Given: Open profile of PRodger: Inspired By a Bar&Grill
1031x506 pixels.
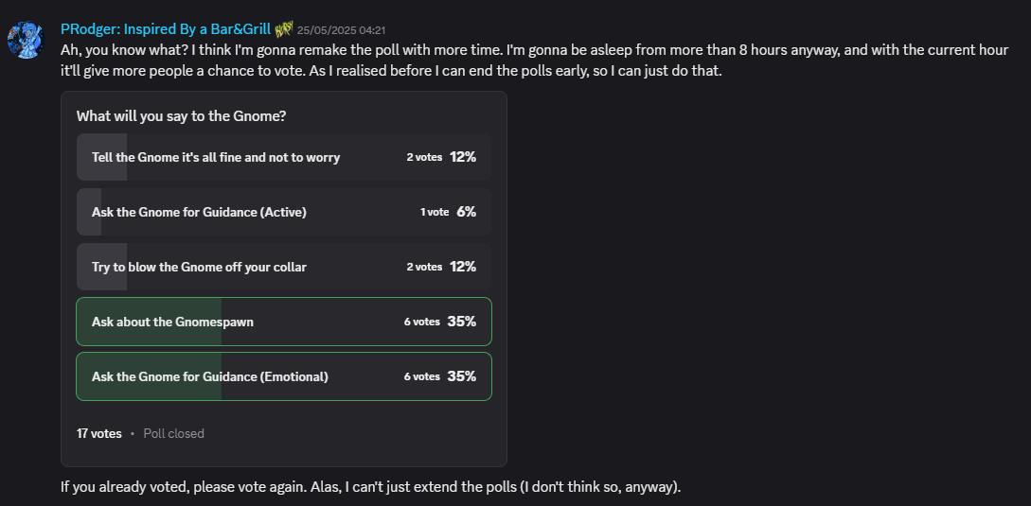Looking at the screenshot, I should (x=165, y=29).
